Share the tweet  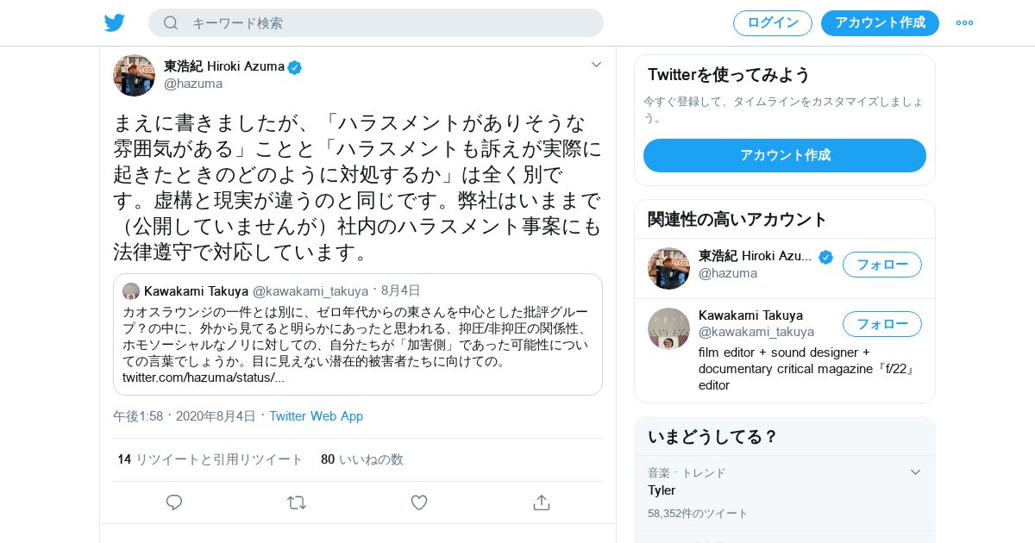[x=542, y=502]
